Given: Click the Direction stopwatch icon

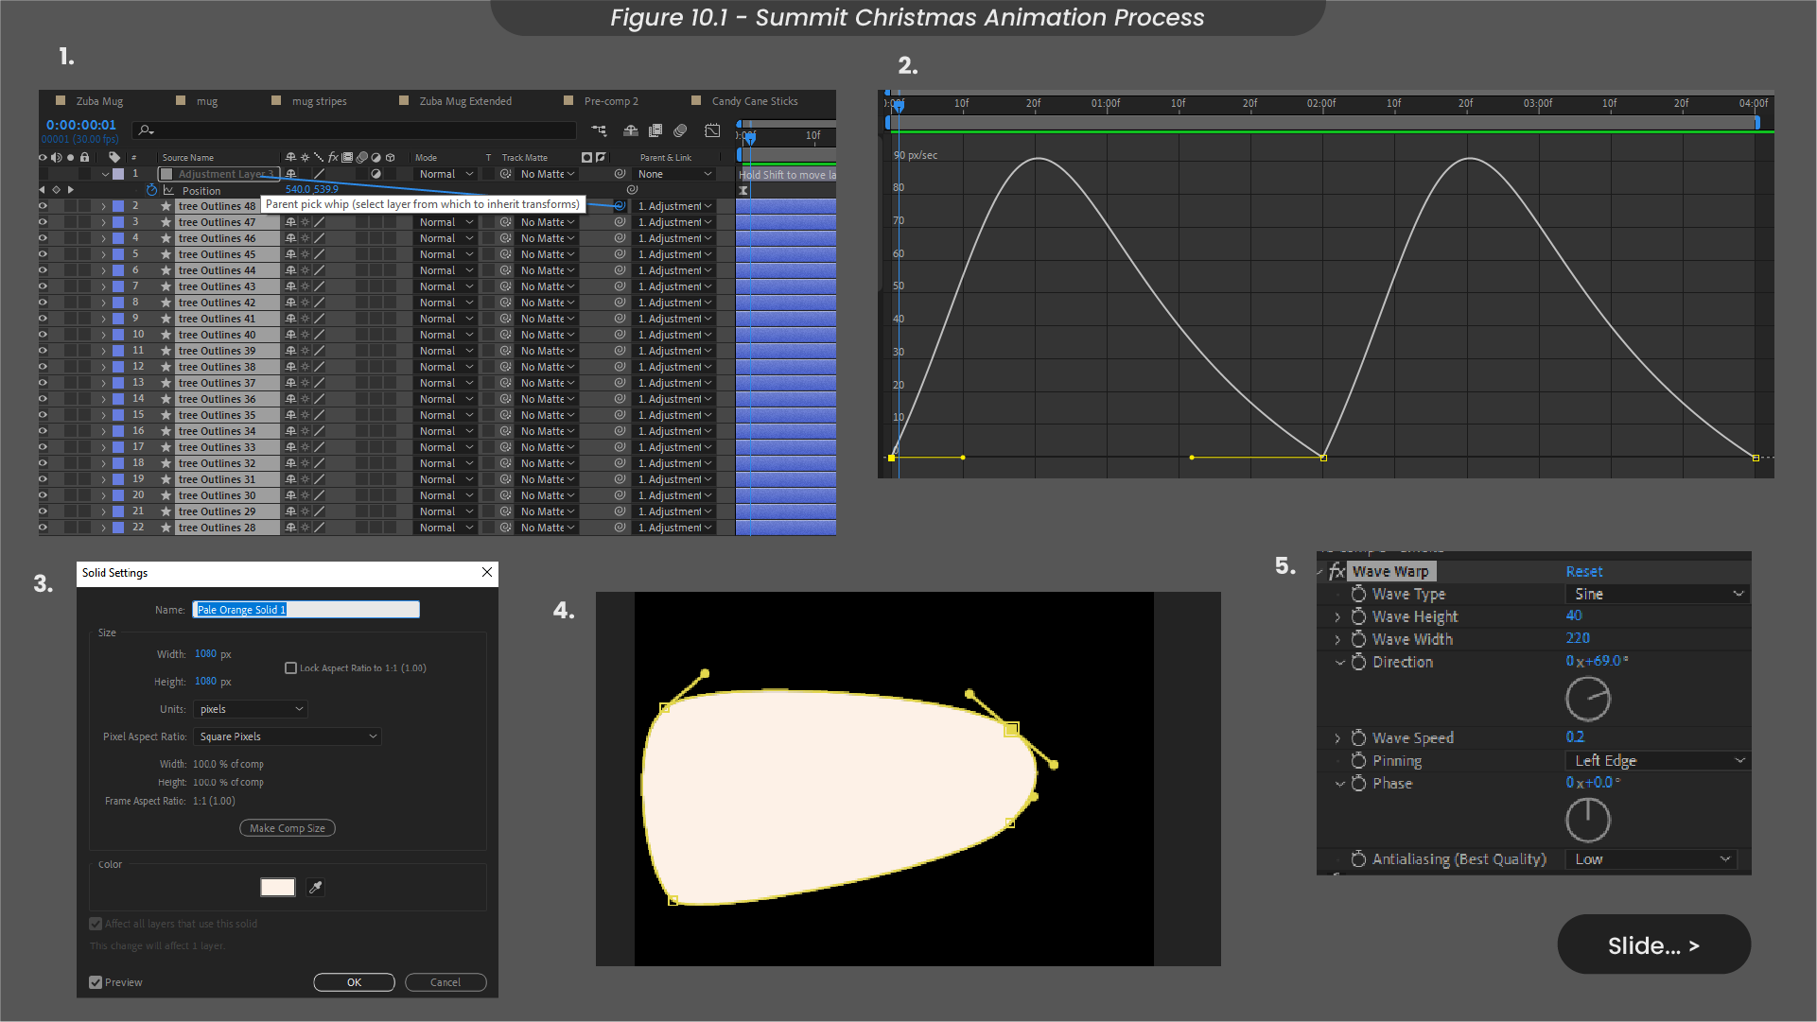Looking at the screenshot, I should (x=1358, y=662).
